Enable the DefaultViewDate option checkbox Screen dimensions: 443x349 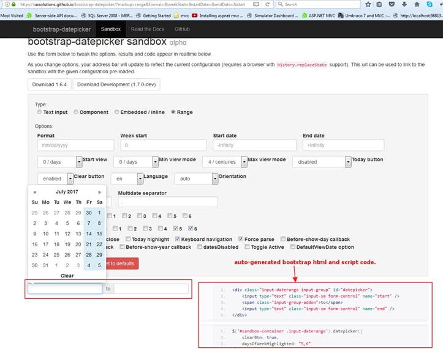point(293,247)
